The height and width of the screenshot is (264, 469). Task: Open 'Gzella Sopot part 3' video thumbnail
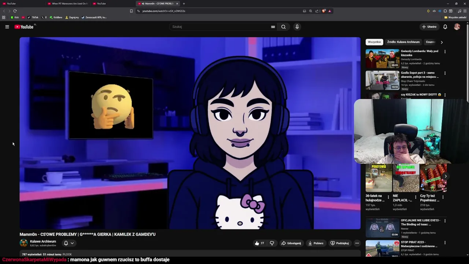coord(382,80)
